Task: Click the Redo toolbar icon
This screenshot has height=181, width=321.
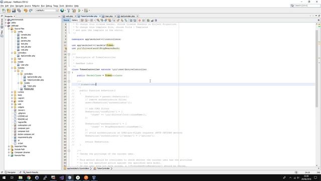Action: 31,11
